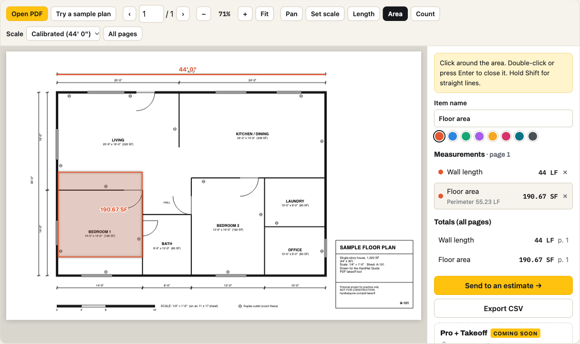
Task: Pick the purple color swatch
Action: [479, 136]
